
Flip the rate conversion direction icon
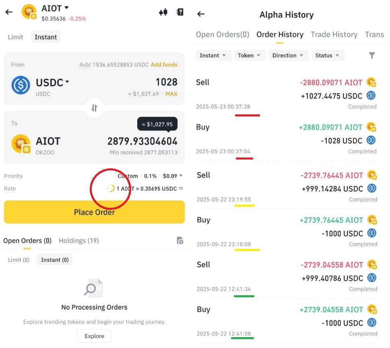(181, 188)
